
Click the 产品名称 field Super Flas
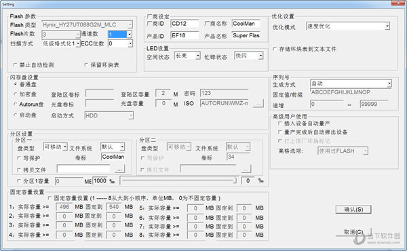point(246,35)
